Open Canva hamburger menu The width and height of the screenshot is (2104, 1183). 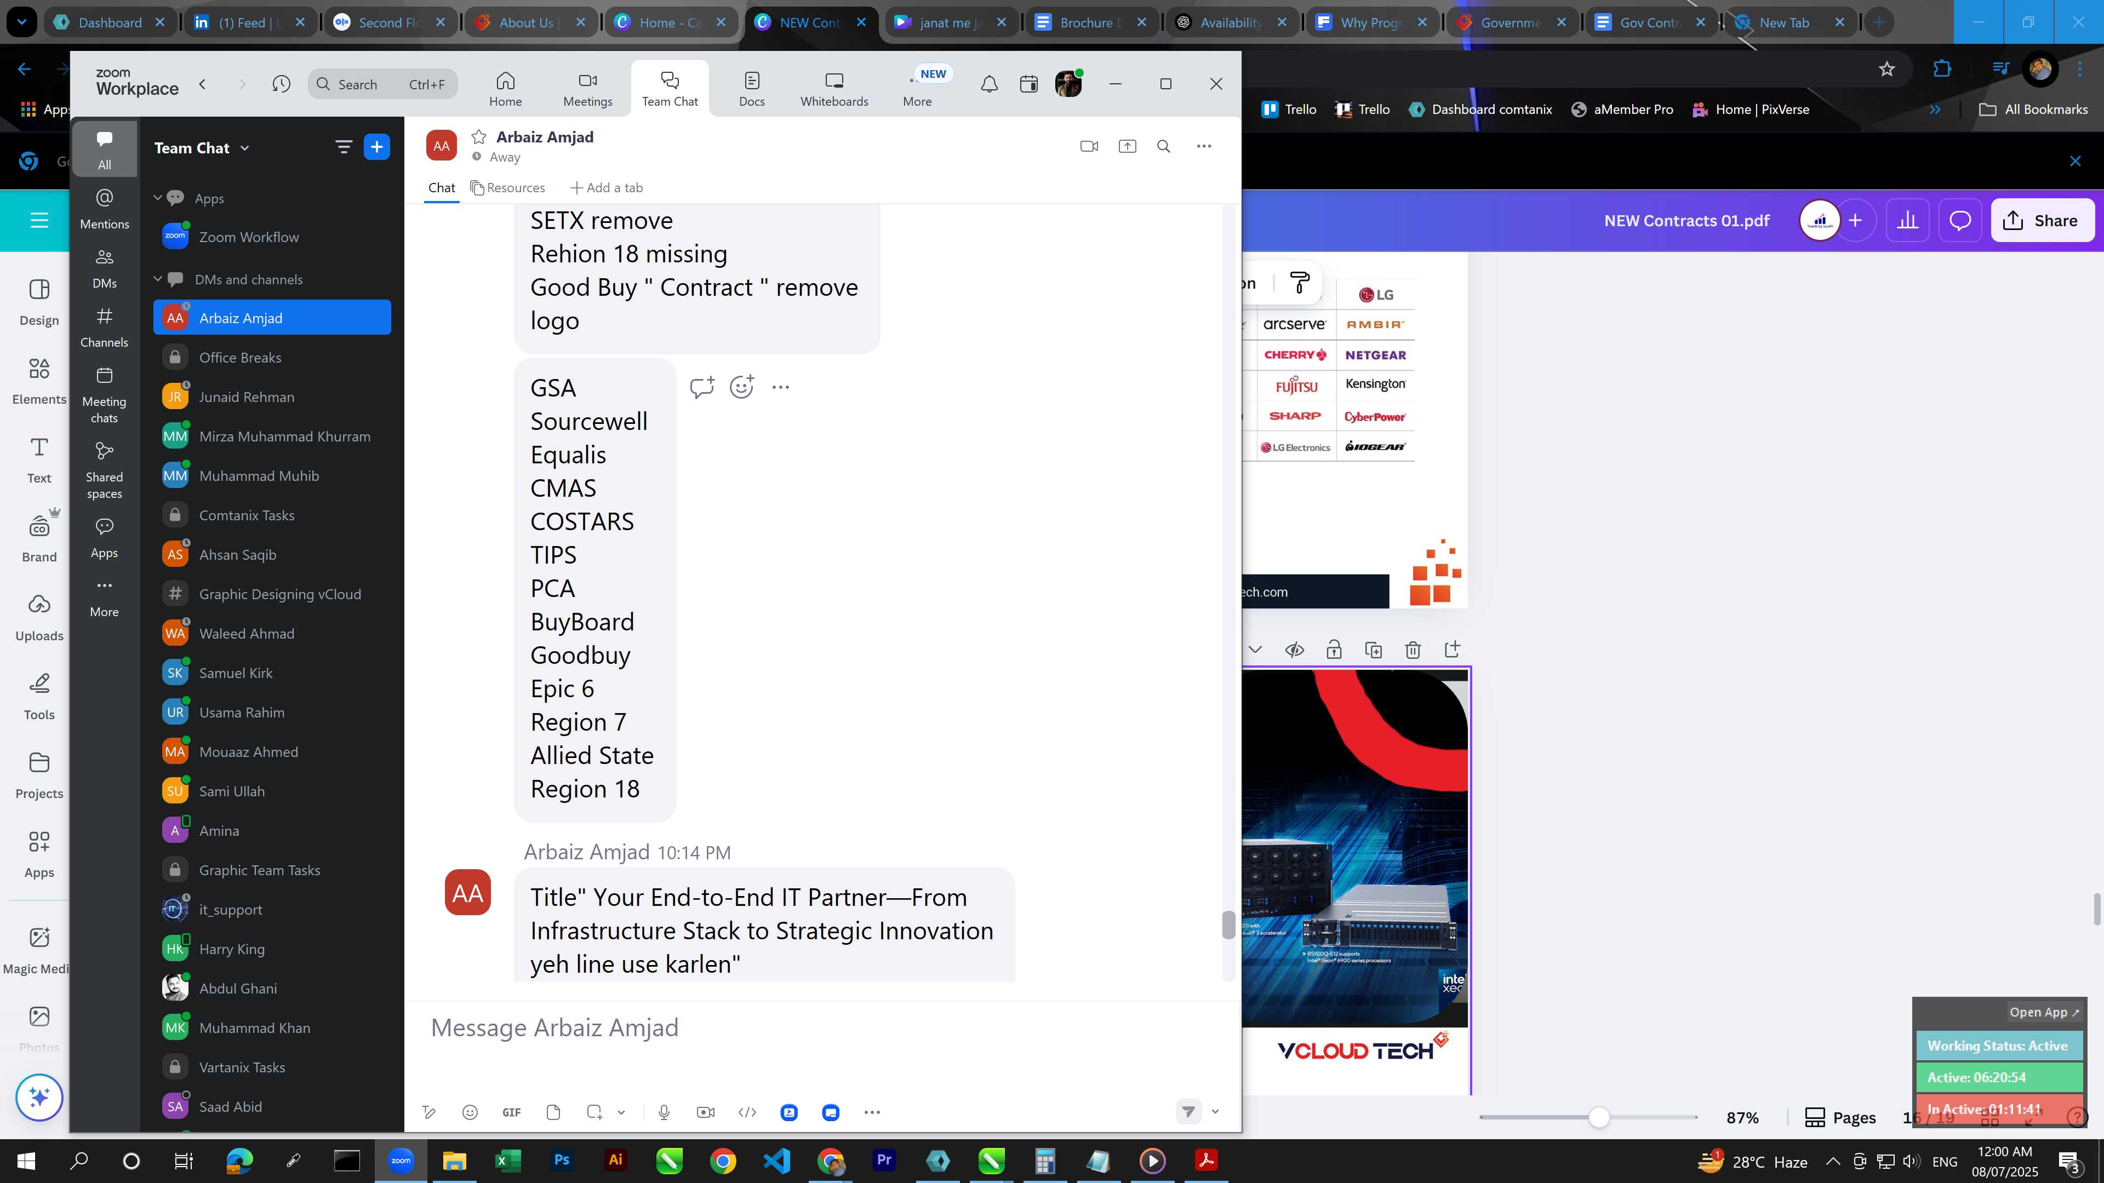(39, 220)
